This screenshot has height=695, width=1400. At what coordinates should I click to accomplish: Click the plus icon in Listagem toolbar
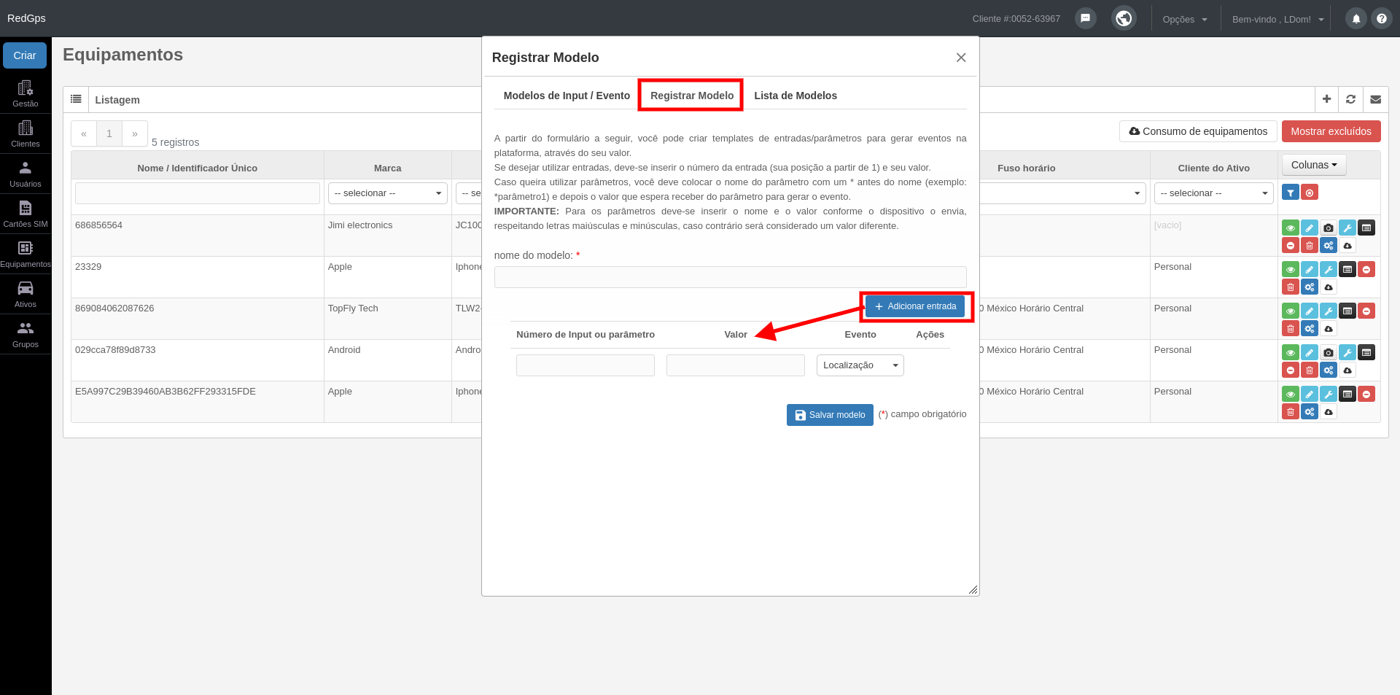tap(1327, 99)
